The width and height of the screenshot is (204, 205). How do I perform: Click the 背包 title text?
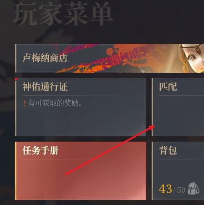coord(168,150)
